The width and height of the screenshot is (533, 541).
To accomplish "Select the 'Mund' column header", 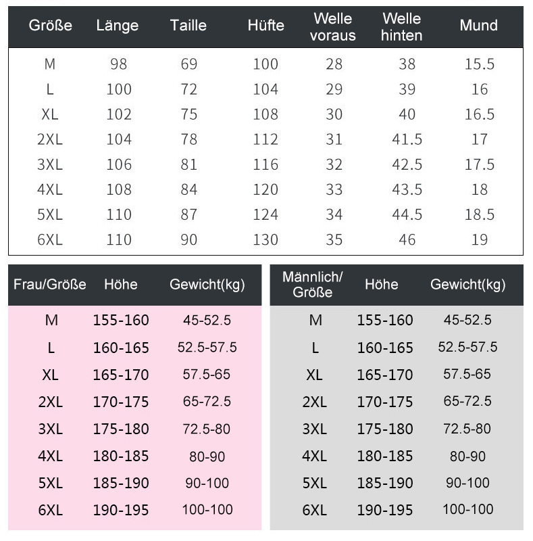I will [x=478, y=26].
